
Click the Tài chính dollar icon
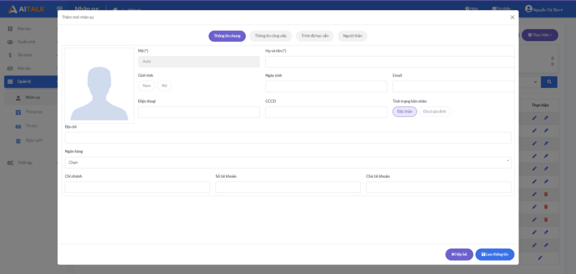pyautogui.click(x=10, y=55)
